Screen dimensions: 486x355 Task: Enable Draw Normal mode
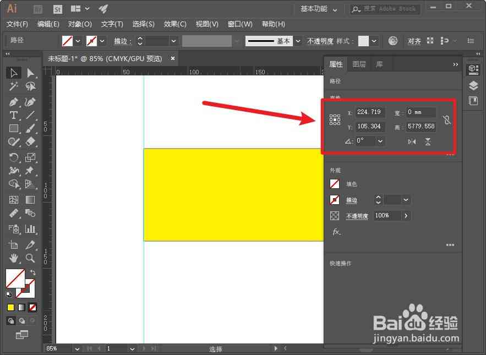(11, 321)
